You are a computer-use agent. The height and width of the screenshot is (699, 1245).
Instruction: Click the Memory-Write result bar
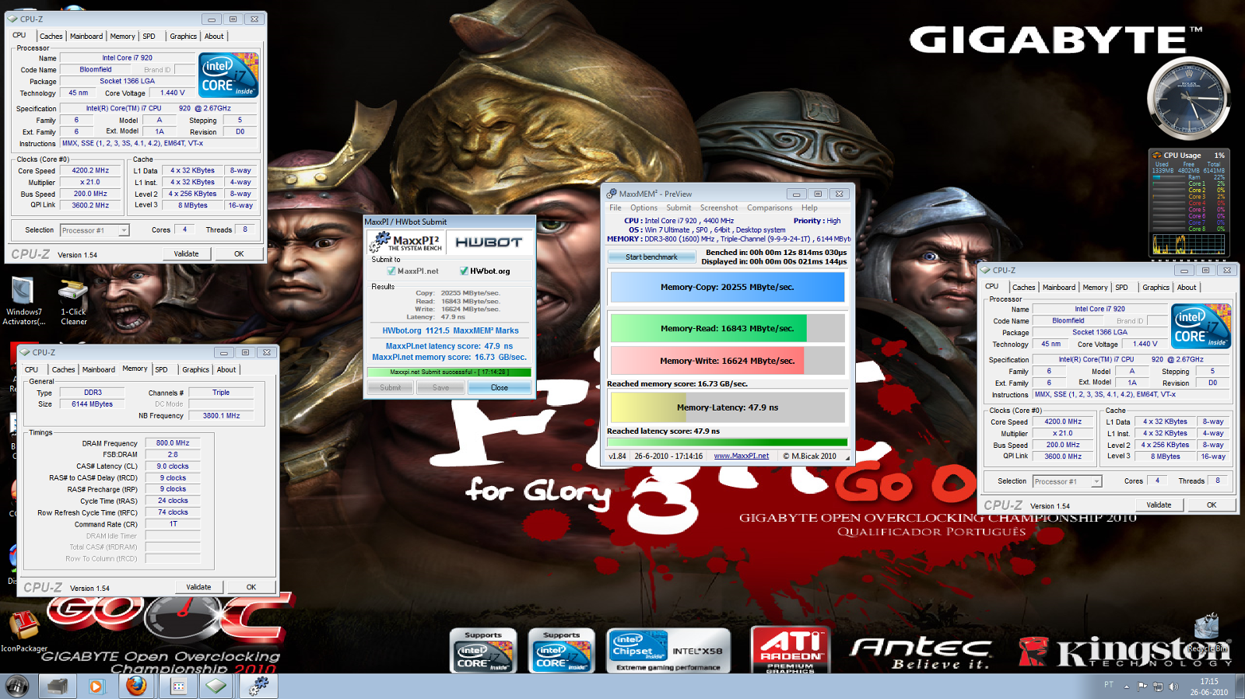click(727, 361)
